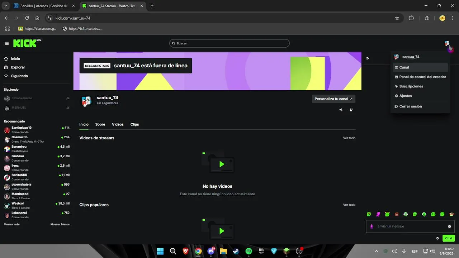
Task: Open Steam from the taskbar
Action: (x=236, y=251)
